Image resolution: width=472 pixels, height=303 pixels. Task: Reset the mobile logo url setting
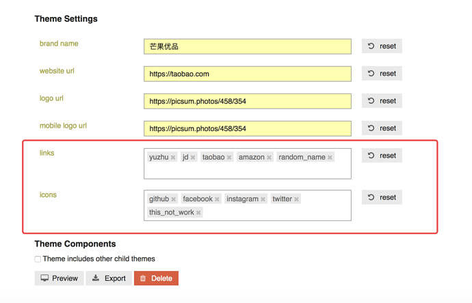(x=382, y=128)
